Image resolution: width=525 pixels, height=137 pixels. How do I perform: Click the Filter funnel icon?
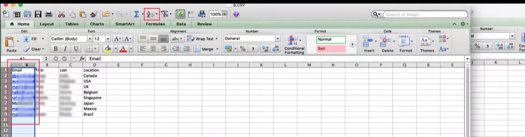pos(164,14)
